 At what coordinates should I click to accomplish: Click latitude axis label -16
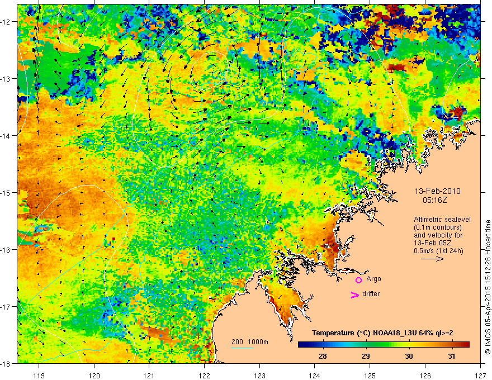point(5,250)
